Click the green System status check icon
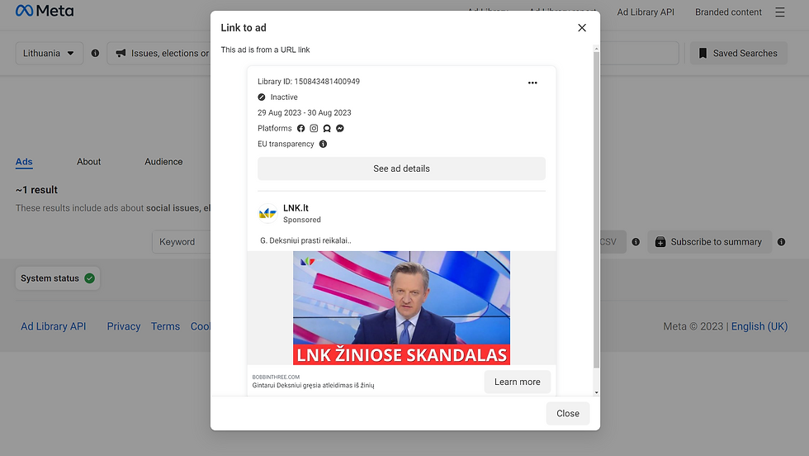Image resolution: width=809 pixels, height=456 pixels. [x=90, y=278]
